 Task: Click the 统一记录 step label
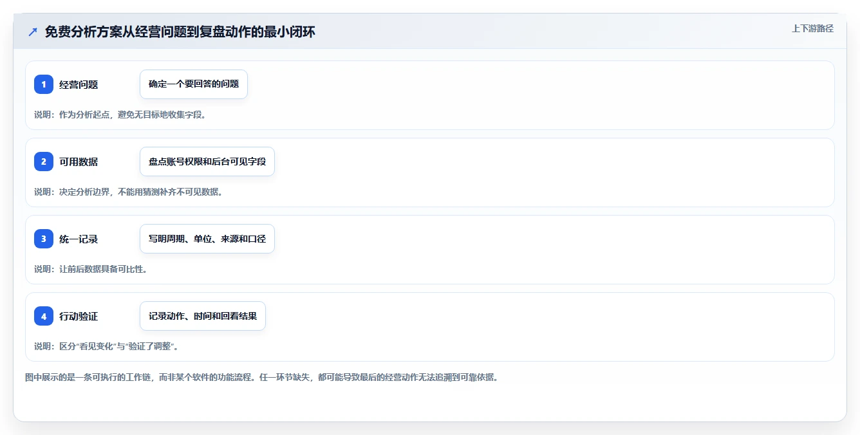point(79,239)
